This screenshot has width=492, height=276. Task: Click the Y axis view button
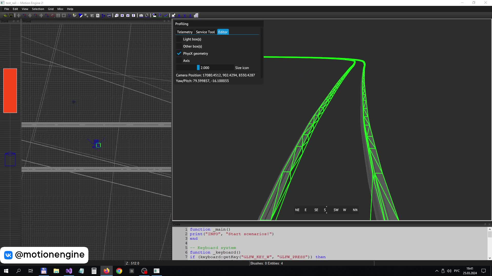pos(128,16)
